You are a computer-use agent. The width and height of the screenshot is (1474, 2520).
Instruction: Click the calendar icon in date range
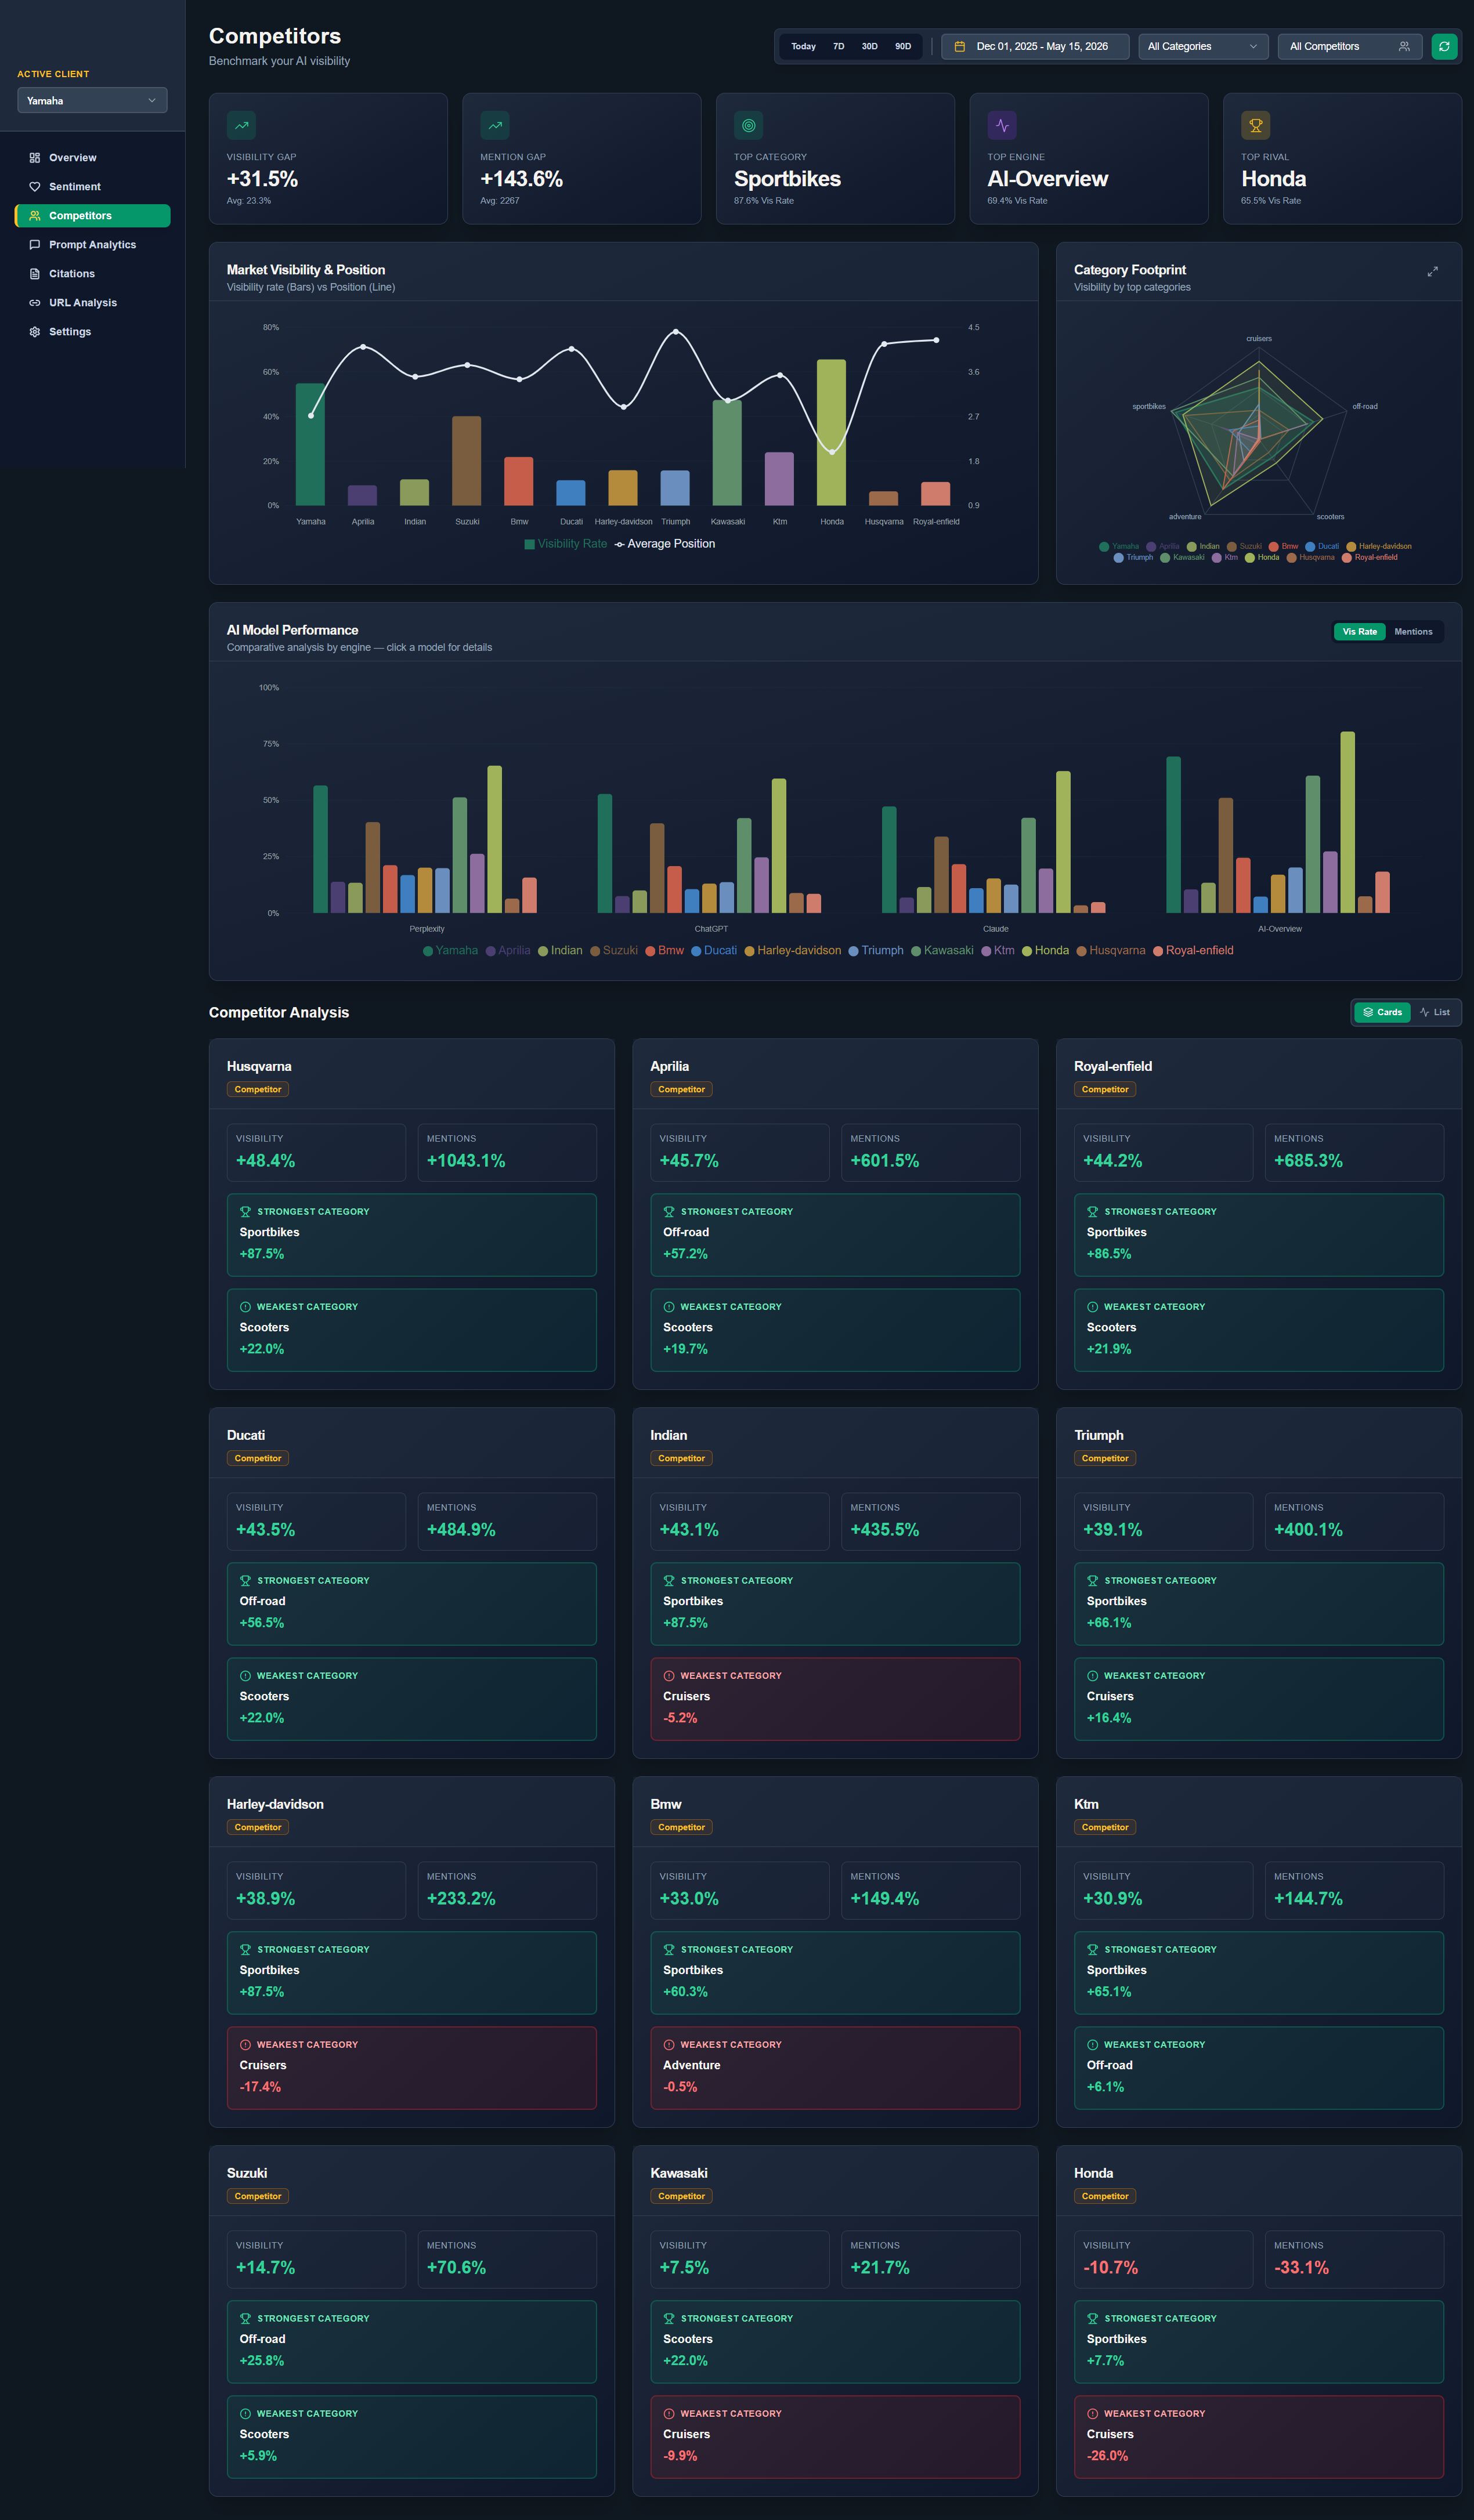960,47
